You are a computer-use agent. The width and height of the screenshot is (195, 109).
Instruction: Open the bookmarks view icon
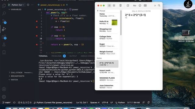pos(4,52)
